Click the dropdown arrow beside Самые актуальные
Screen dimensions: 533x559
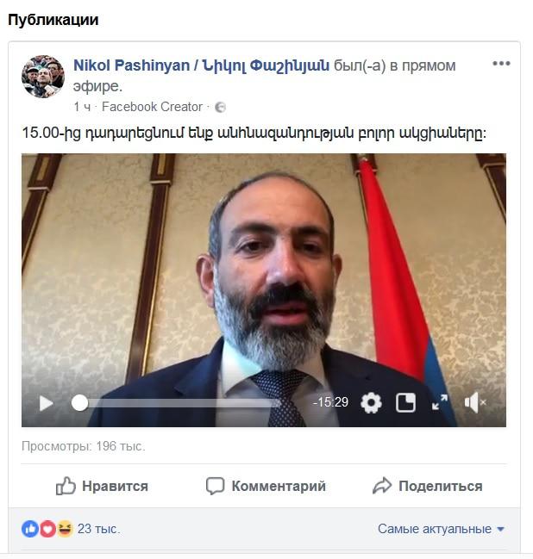tap(500, 530)
